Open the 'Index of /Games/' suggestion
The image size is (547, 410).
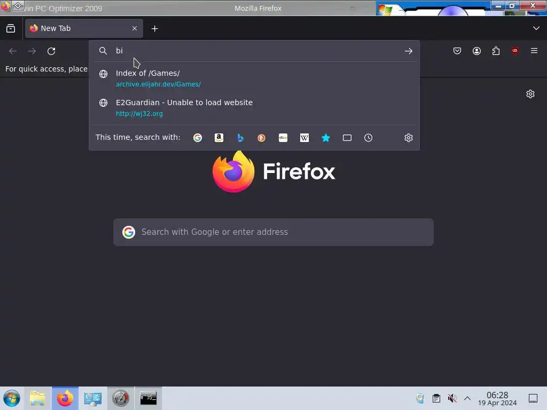tap(254, 78)
